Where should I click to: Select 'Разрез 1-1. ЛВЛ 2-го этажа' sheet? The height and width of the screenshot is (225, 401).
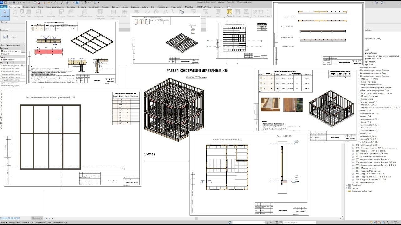(373, 151)
